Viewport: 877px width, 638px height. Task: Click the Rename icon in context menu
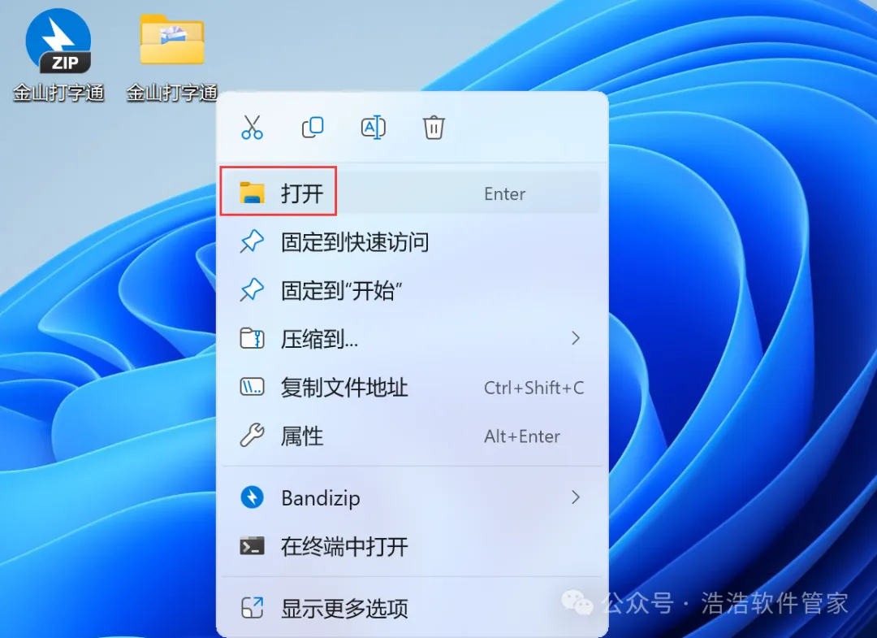373,128
